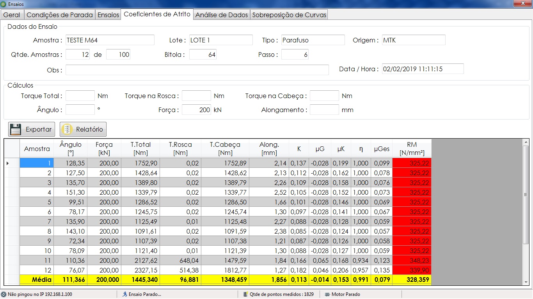Switch to the Geral tab

coord(12,15)
